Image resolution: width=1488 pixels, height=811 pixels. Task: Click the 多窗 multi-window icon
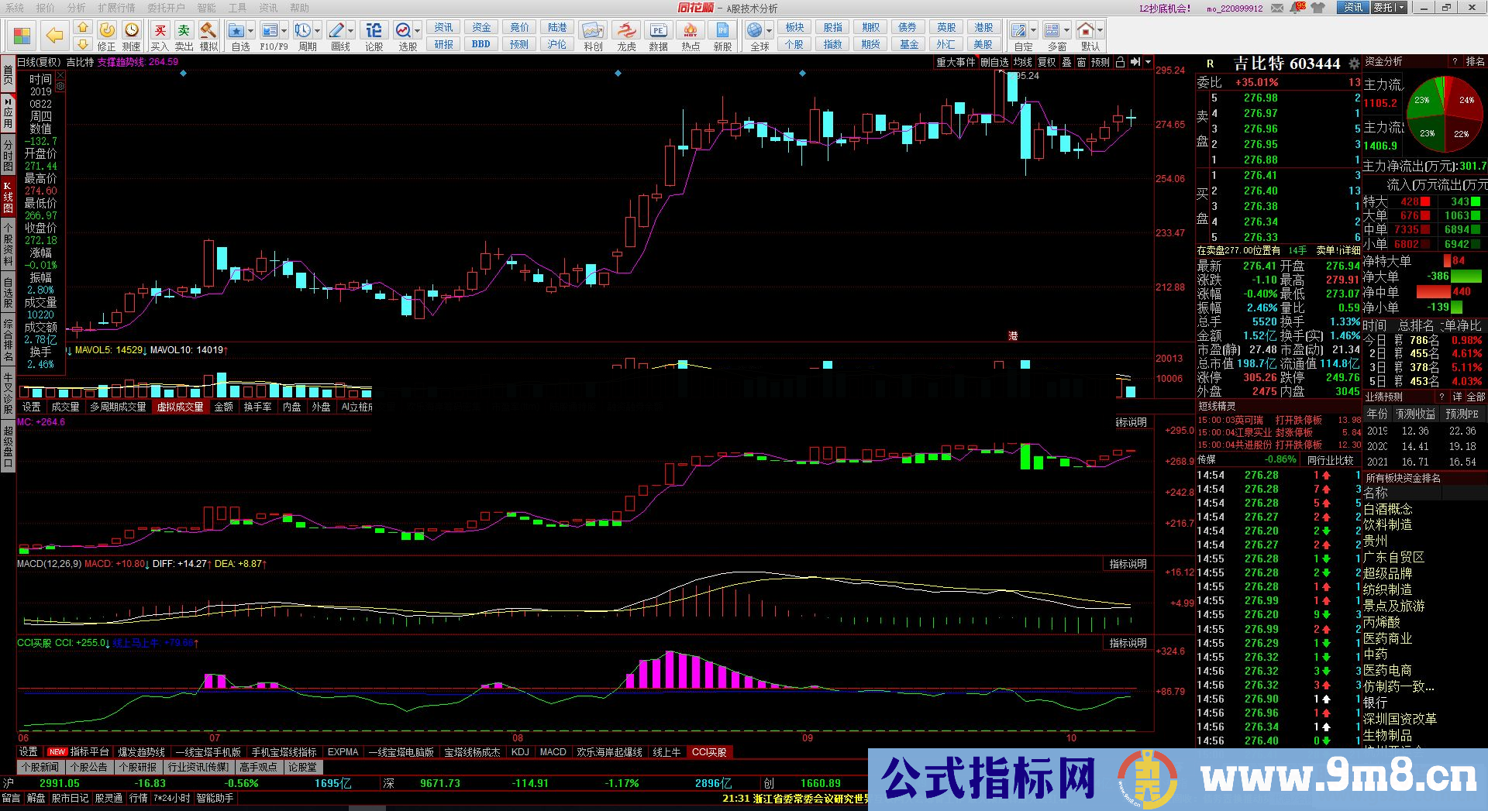(1052, 30)
